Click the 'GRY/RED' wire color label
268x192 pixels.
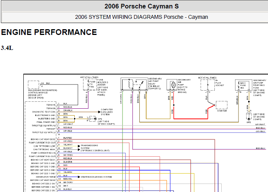pyautogui.click(x=68, y=141)
